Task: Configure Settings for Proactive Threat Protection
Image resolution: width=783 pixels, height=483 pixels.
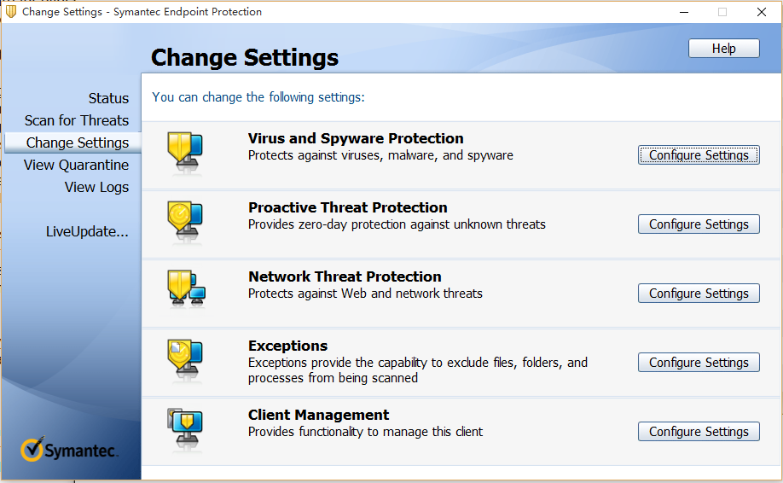Action: [699, 224]
